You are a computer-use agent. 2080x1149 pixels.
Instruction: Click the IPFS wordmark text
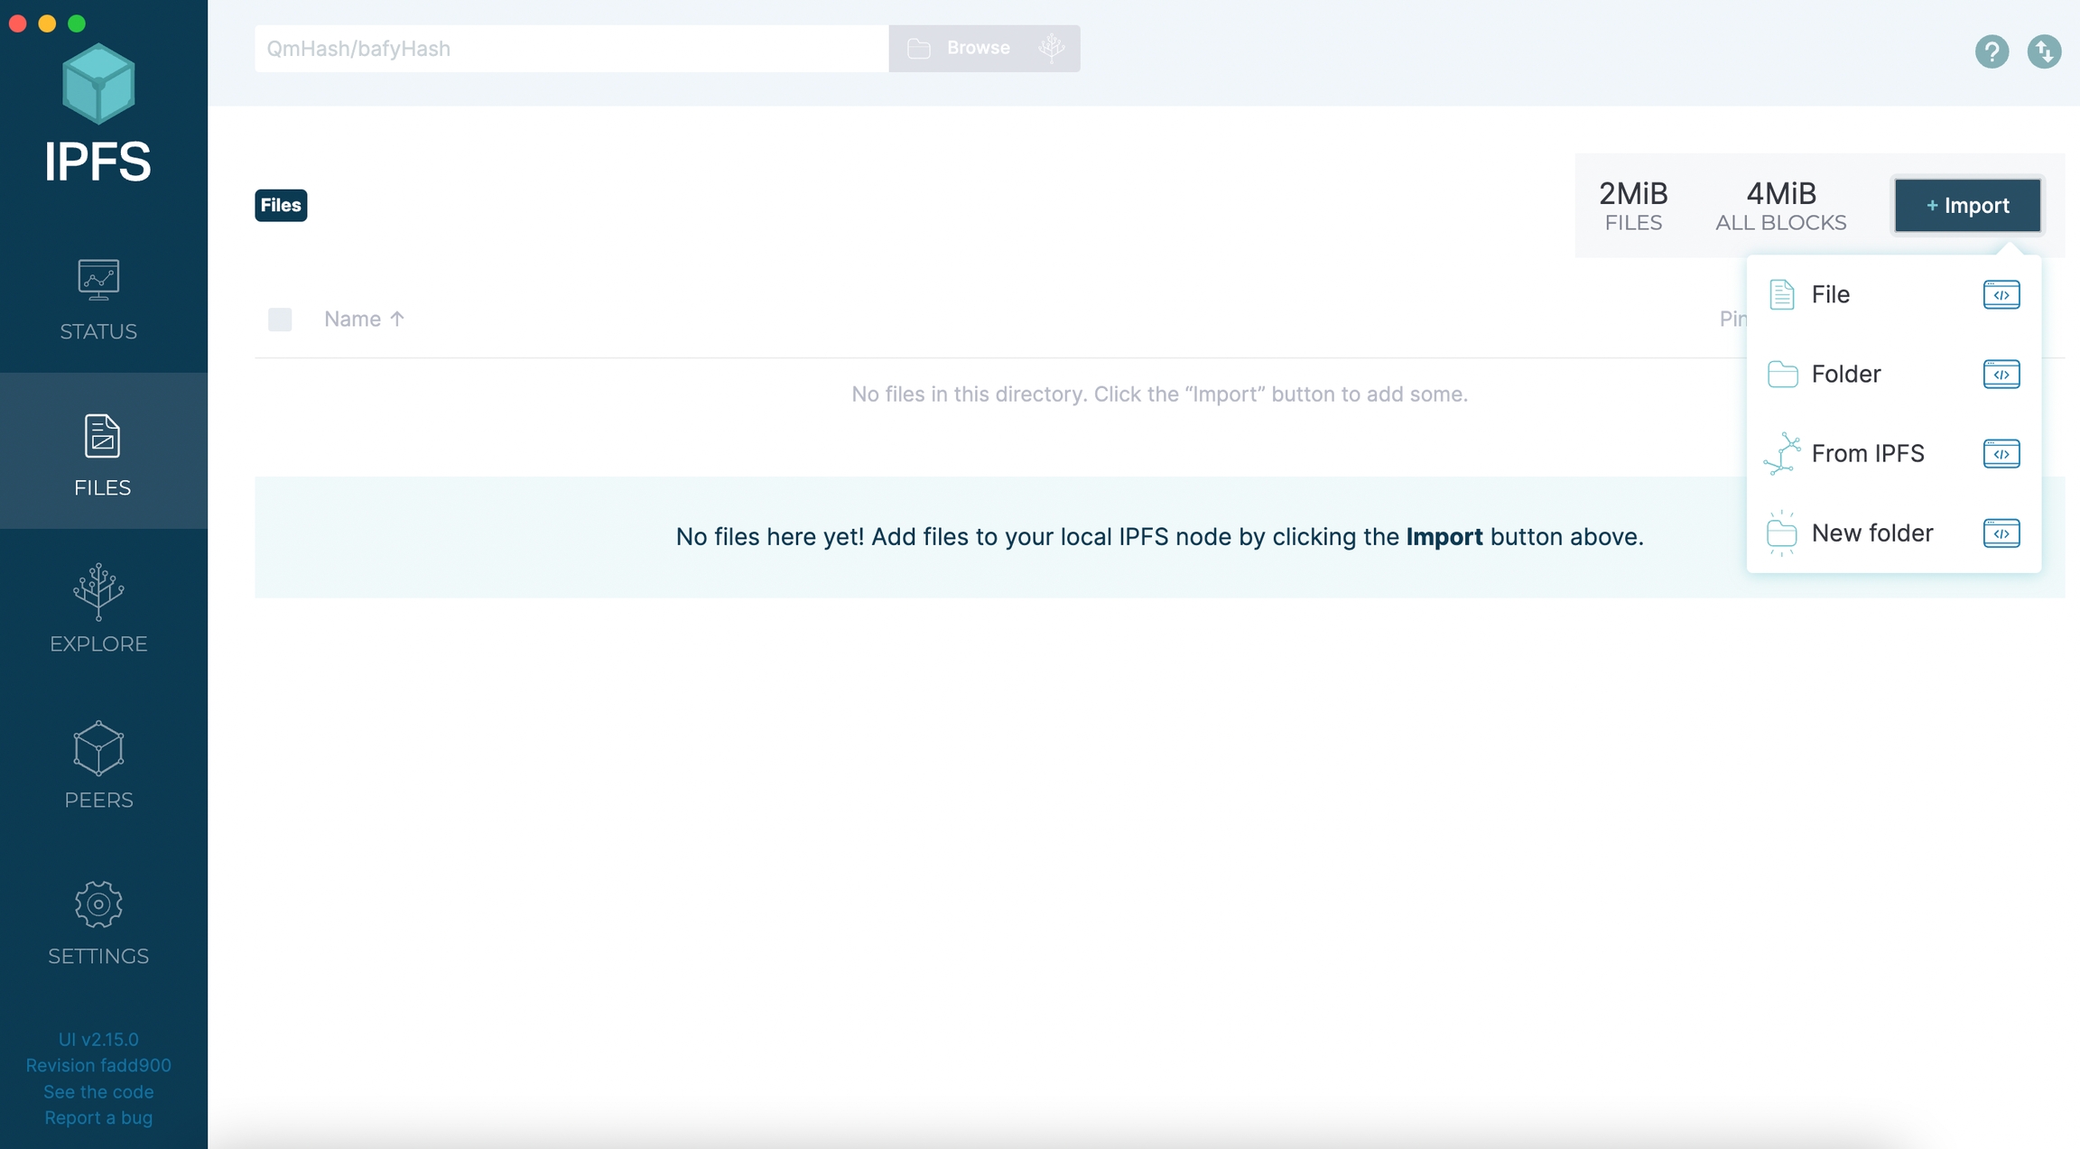[97, 162]
